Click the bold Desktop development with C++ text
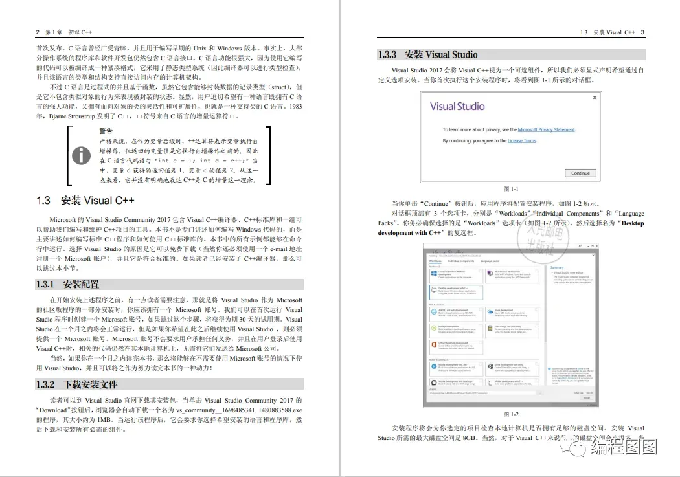The height and width of the screenshot is (477, 680). pyautogui.click(x=511, y=228)
